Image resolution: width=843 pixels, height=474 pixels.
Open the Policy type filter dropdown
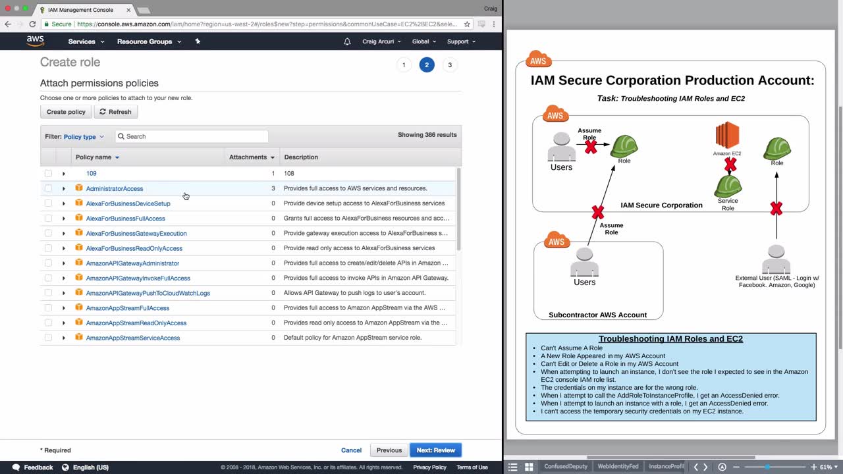pos(84,137)
